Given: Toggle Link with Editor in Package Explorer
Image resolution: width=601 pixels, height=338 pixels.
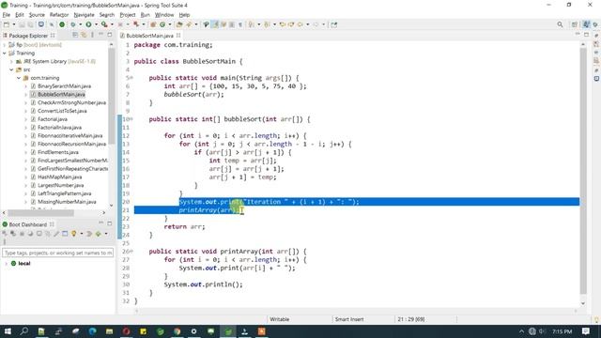Looking at the screenshot, I should tap(84, 36).
